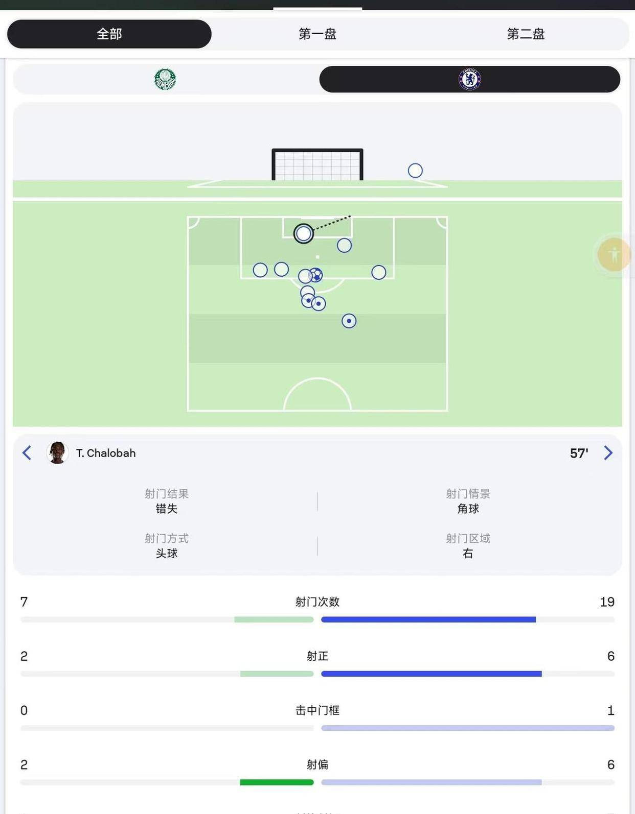The image size is (635, 814).
Task: Go to the previous shot arrow
Action: point(27,453)
